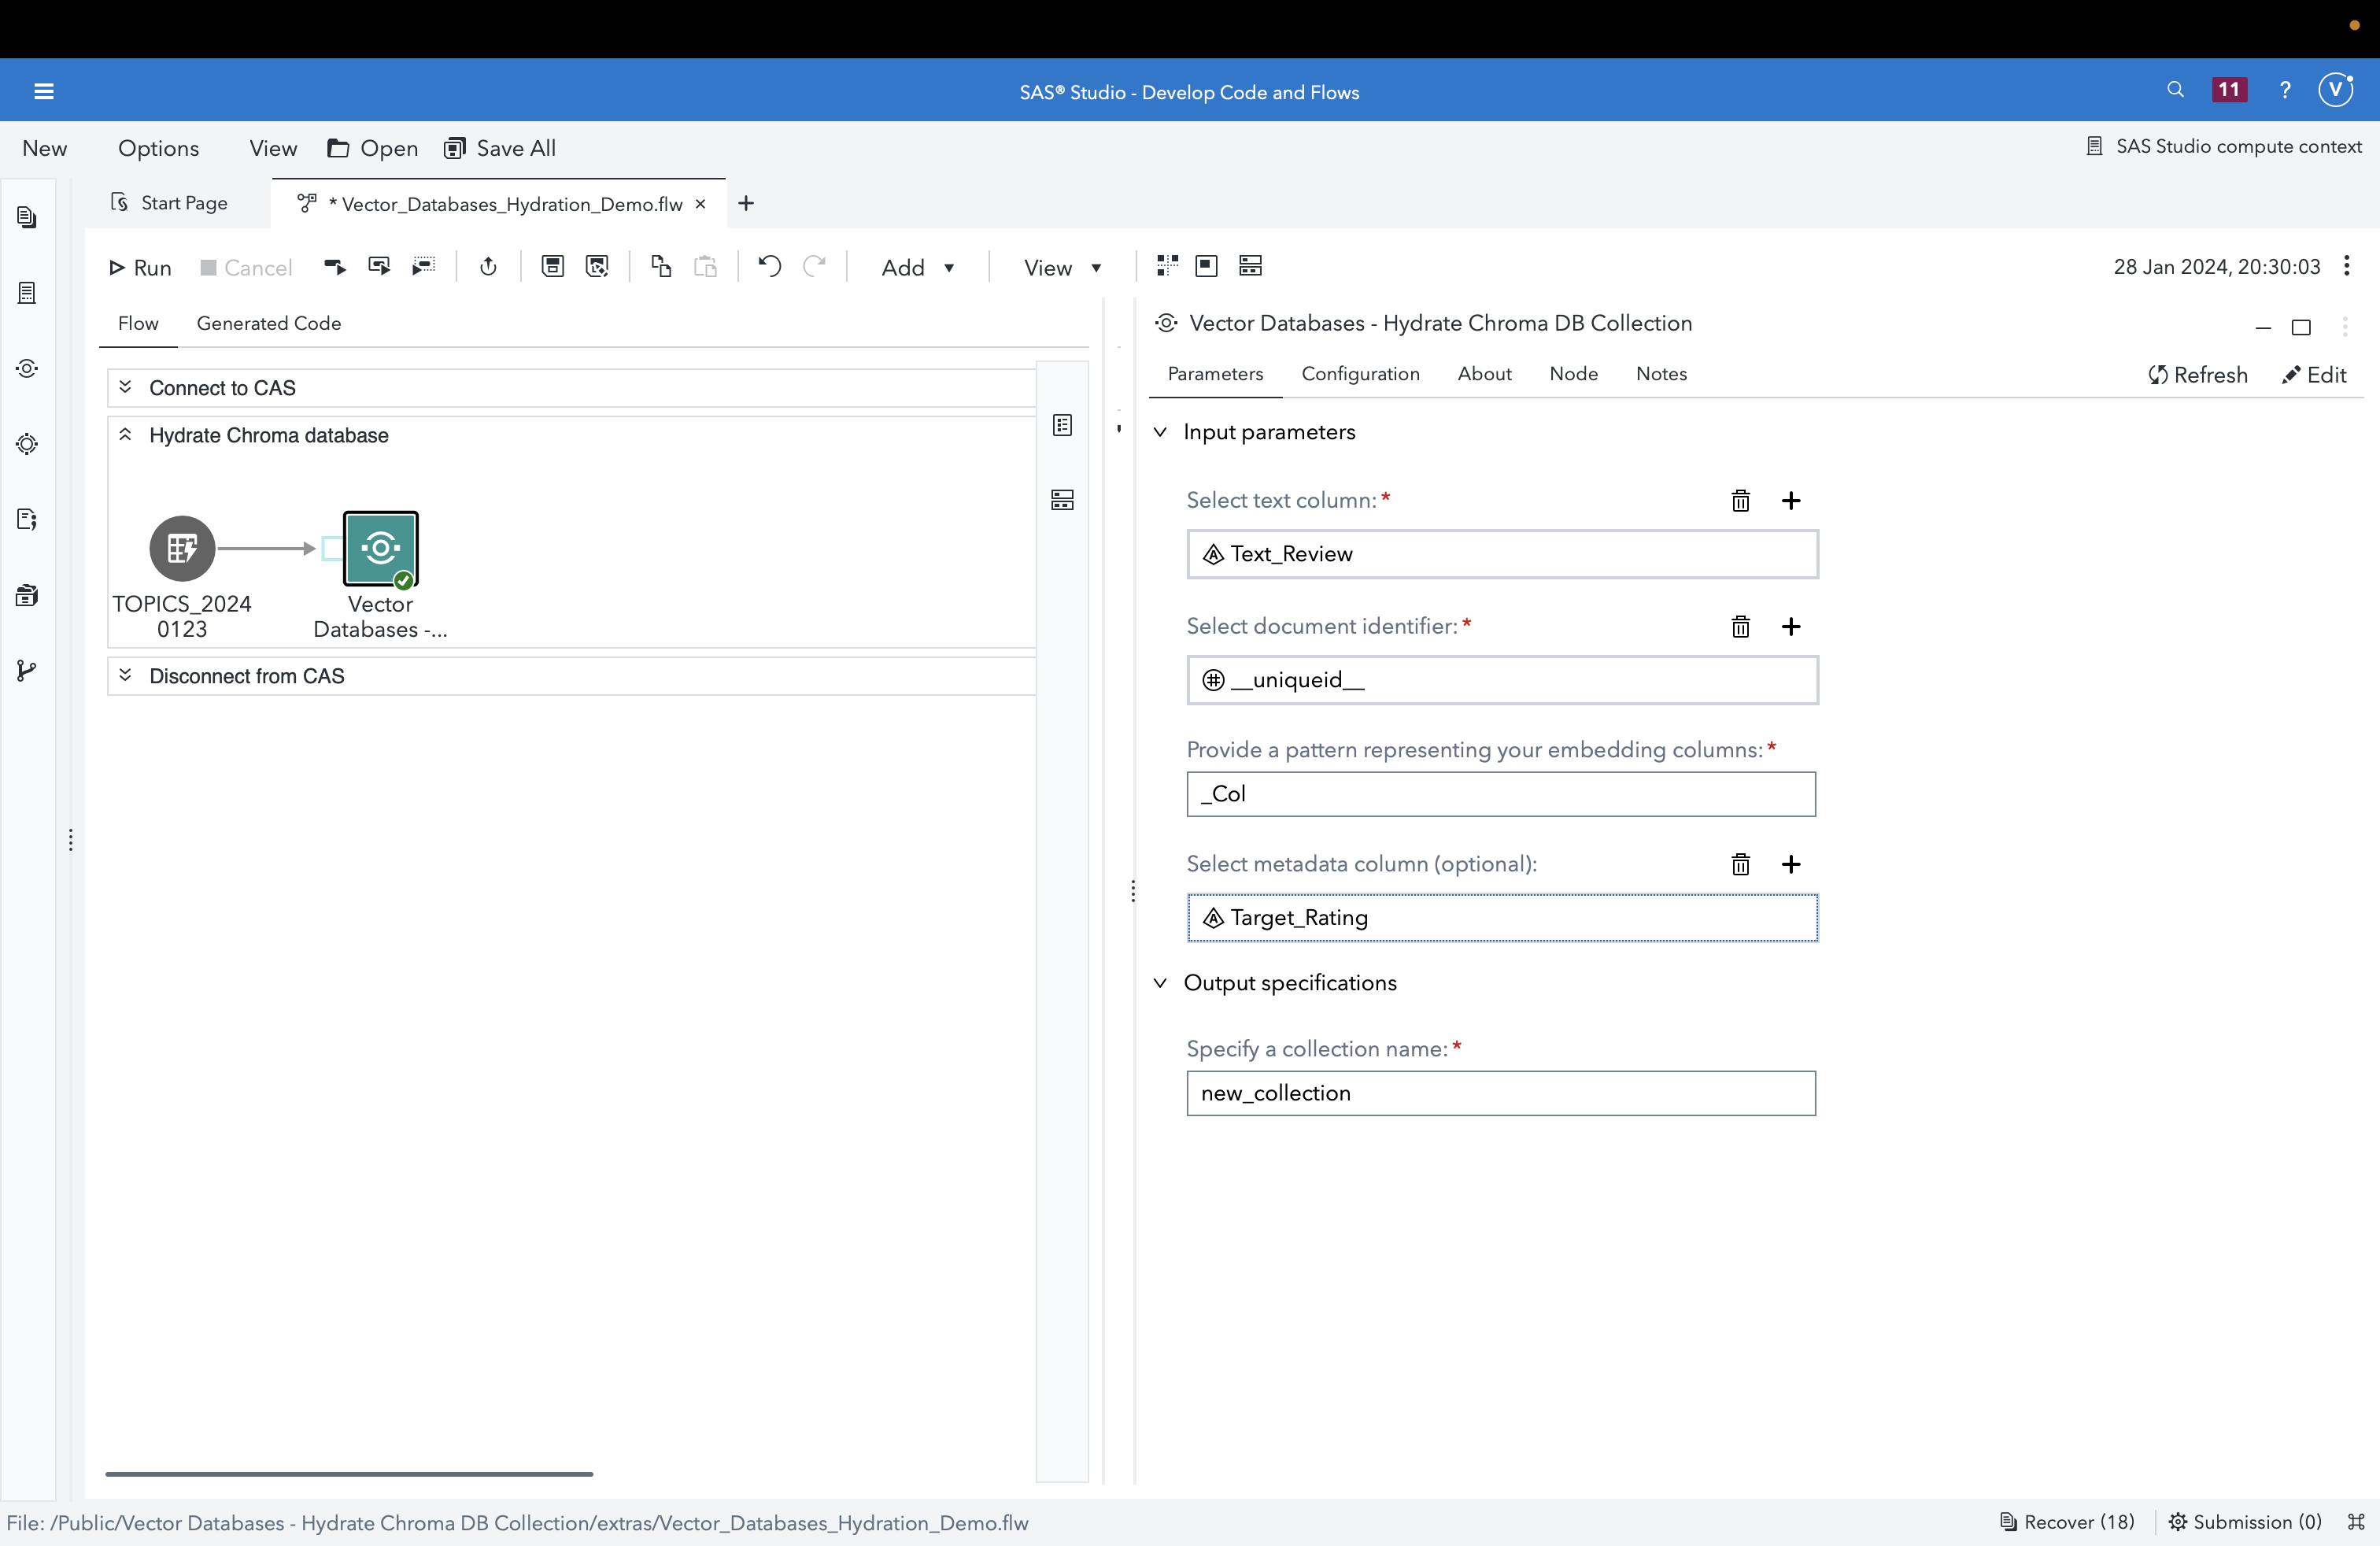Open the Add dropdown in flow toolbar
Image resolution: width=2380 pixels, height=1546 pixels.
click(x=918, y=267)
